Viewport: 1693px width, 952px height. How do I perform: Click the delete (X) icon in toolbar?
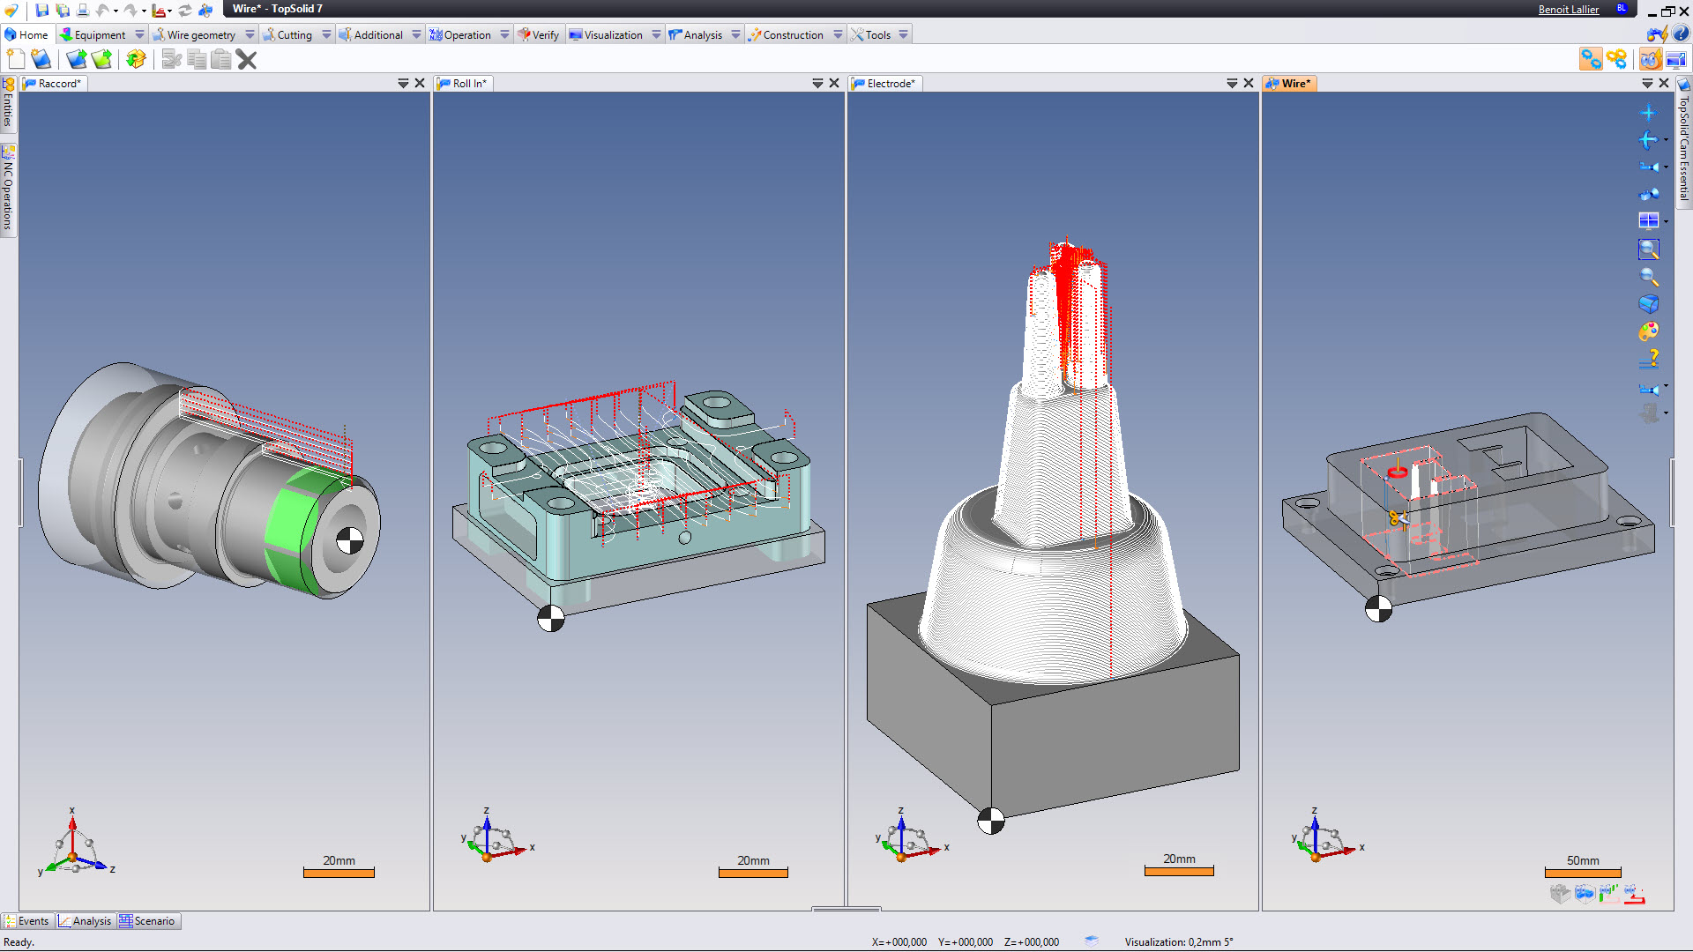coord(246,59)
